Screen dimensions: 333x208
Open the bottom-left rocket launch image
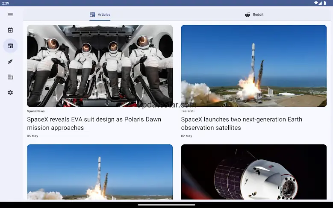pos(100,172)
